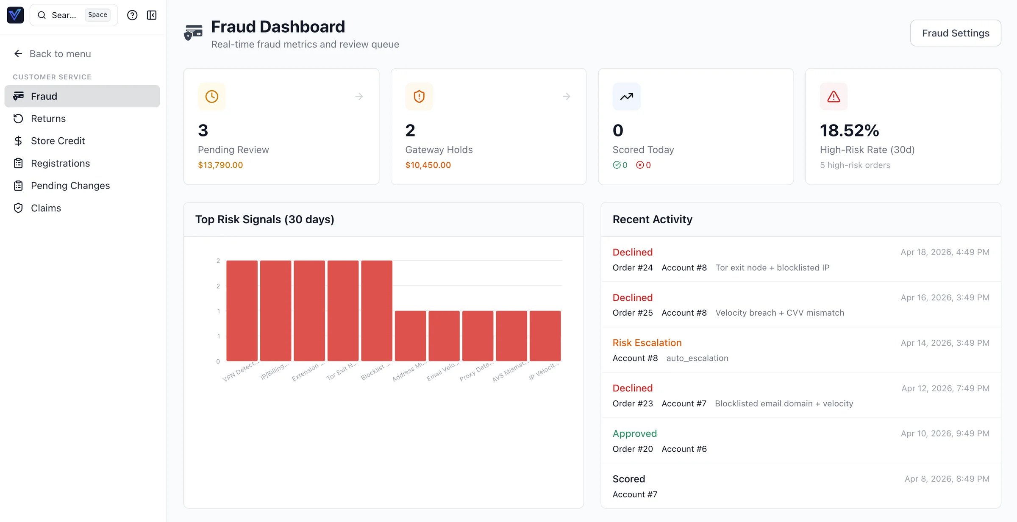1017x522 pixels.
Task: Click the app logo in the top-left corner
Action: [15, 15]
